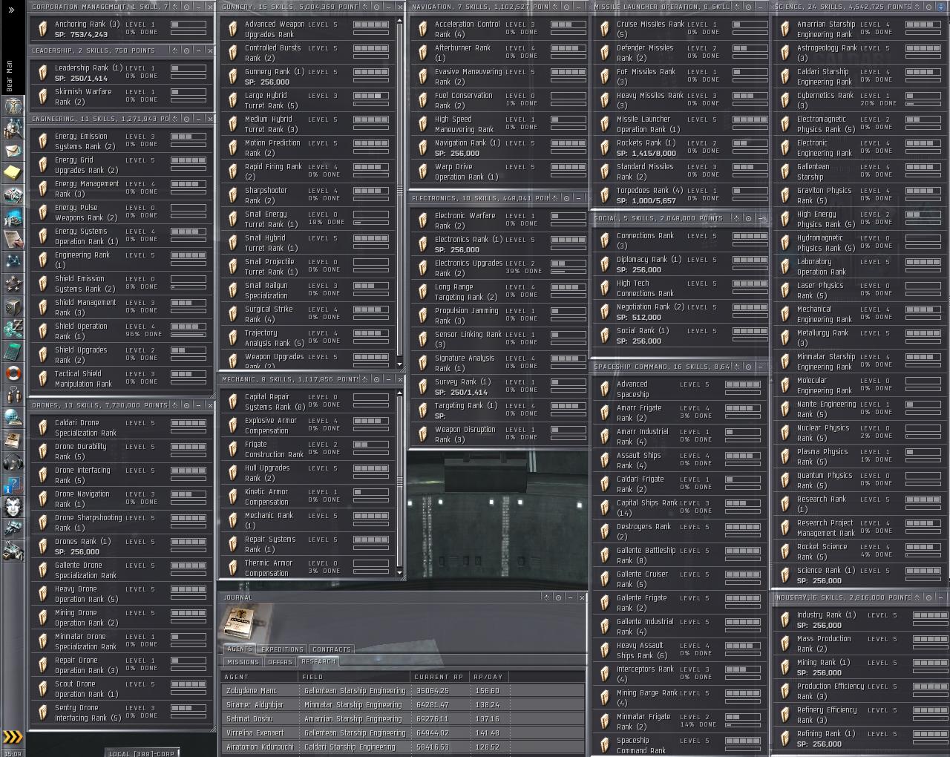Click Electronics Upgrades 39% progress bar
This screenshot has width=950, height=757.
point(569,271)
